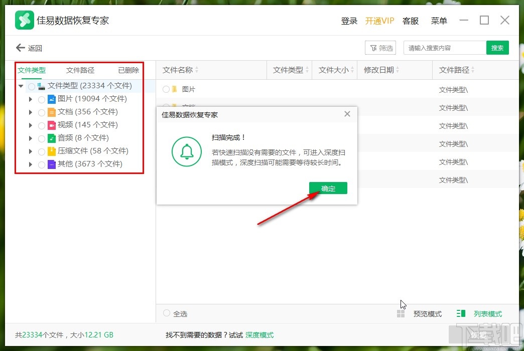524x351 pixels.
Task: Close the scan complete dialog
Action: point(347,114)
